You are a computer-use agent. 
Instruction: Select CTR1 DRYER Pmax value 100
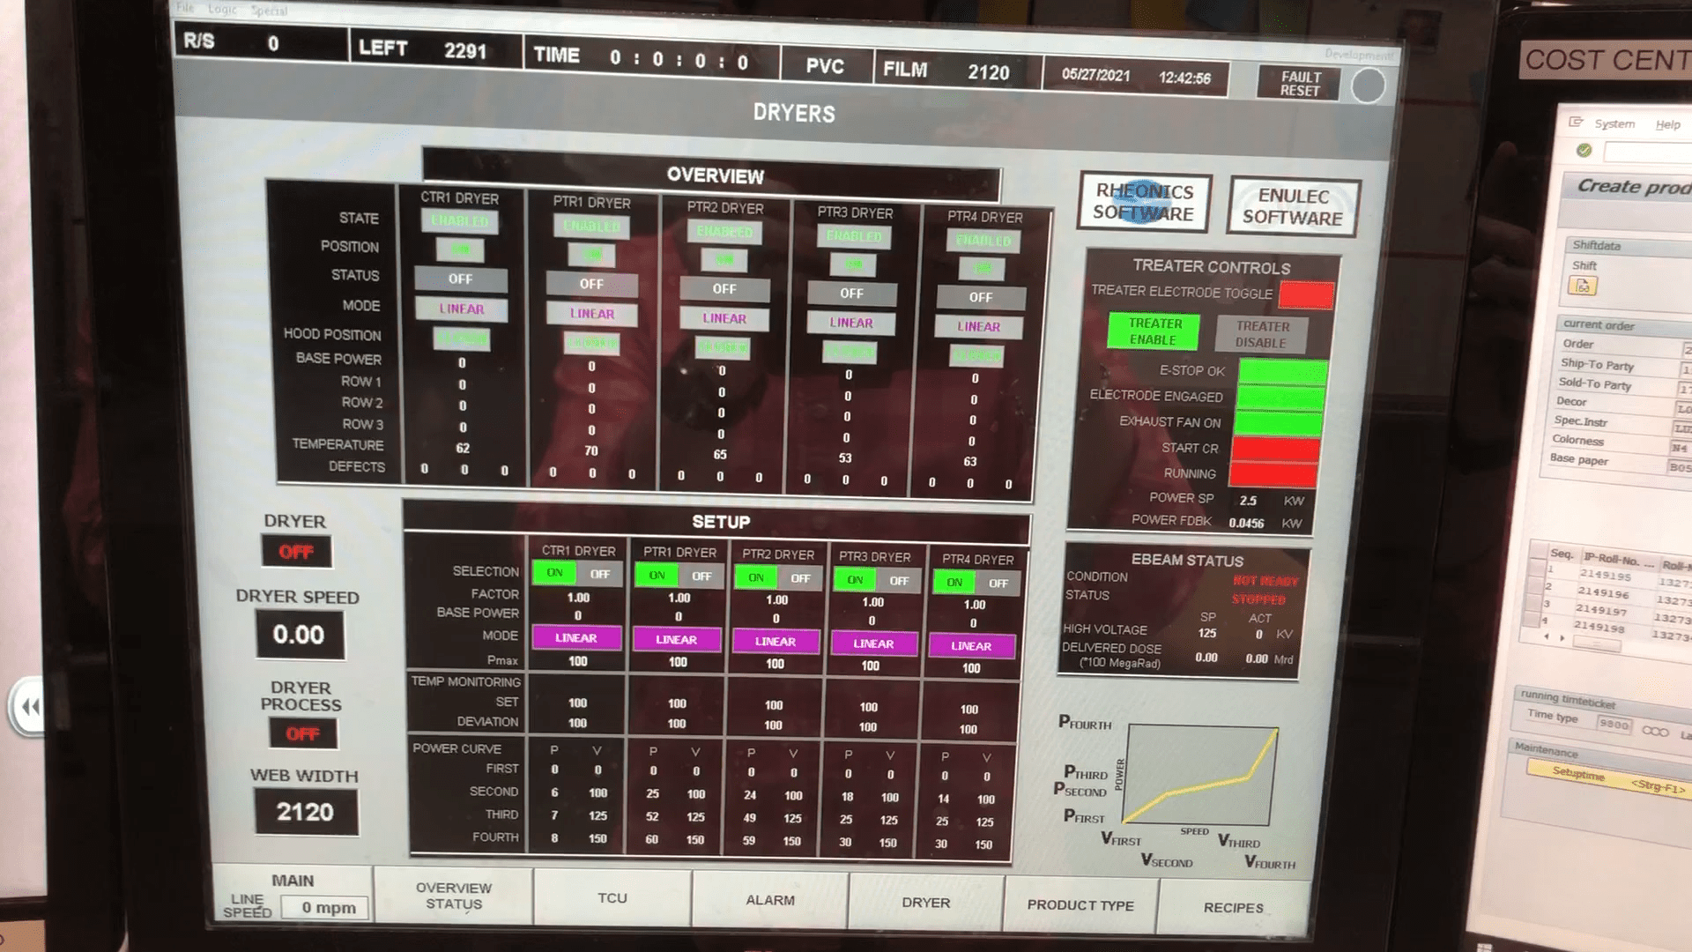[x=578, y=661]
